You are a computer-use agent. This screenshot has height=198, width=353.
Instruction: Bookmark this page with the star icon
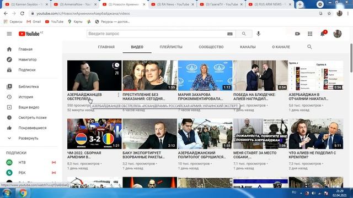pos(329,13)
